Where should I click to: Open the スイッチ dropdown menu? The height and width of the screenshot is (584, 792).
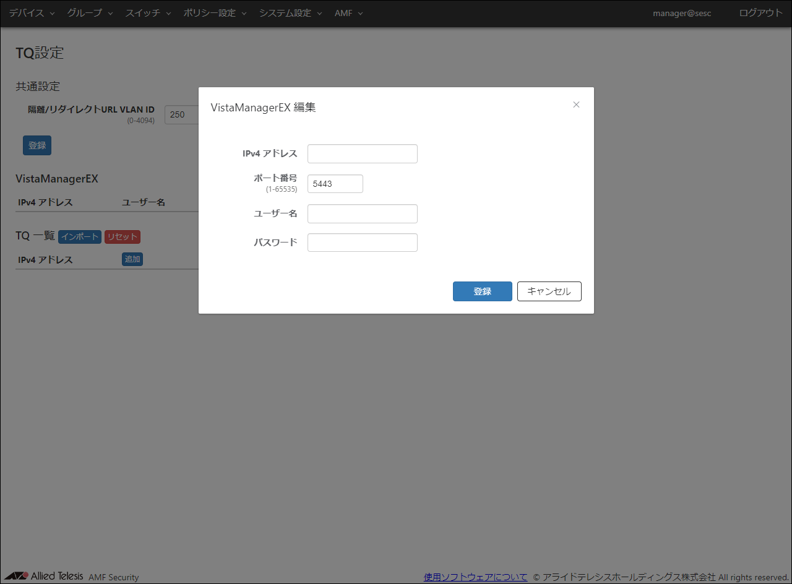[x=148, y=13]
